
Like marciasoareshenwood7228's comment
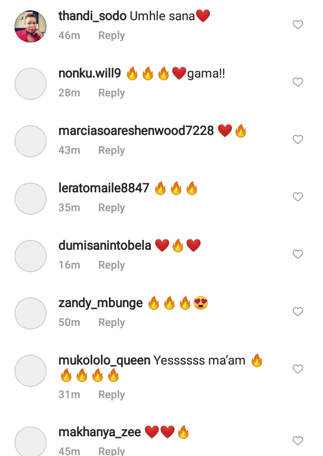tap(298, 139)
